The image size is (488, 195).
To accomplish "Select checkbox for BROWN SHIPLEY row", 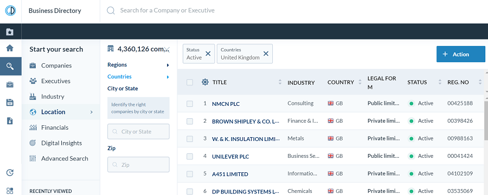I will [x=190, y=122].
